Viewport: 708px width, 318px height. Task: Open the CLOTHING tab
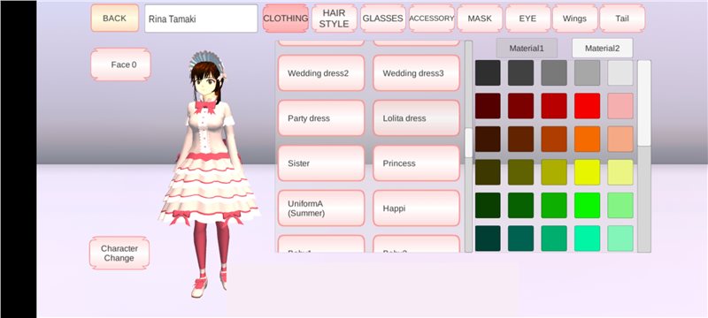coord(286,19)
